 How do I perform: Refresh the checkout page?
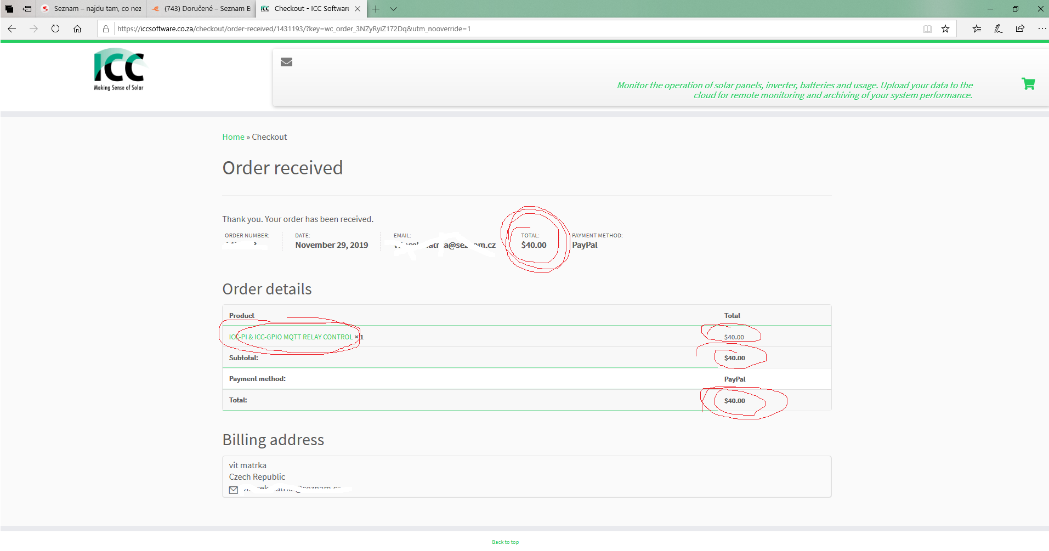(x=55, y=29)
